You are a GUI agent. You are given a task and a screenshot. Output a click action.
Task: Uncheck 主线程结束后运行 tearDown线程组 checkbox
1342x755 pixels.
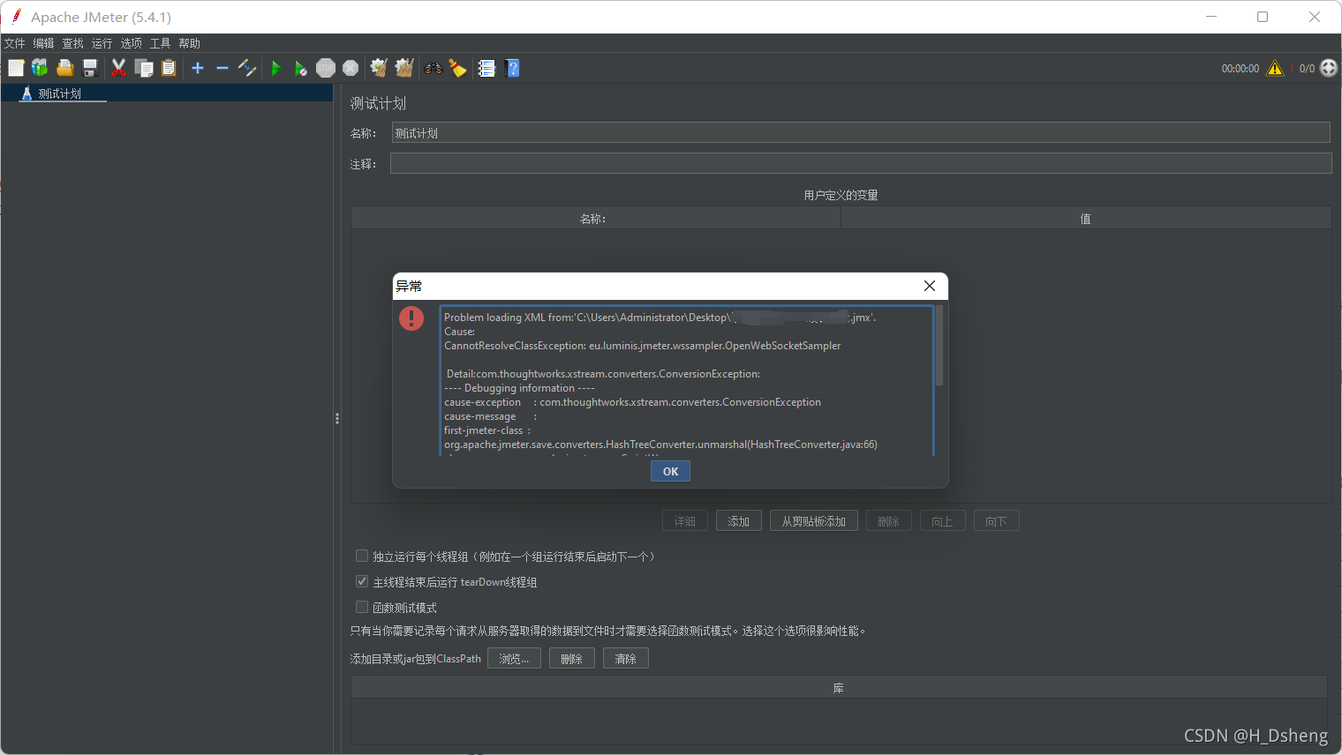(x=362, y=581)
